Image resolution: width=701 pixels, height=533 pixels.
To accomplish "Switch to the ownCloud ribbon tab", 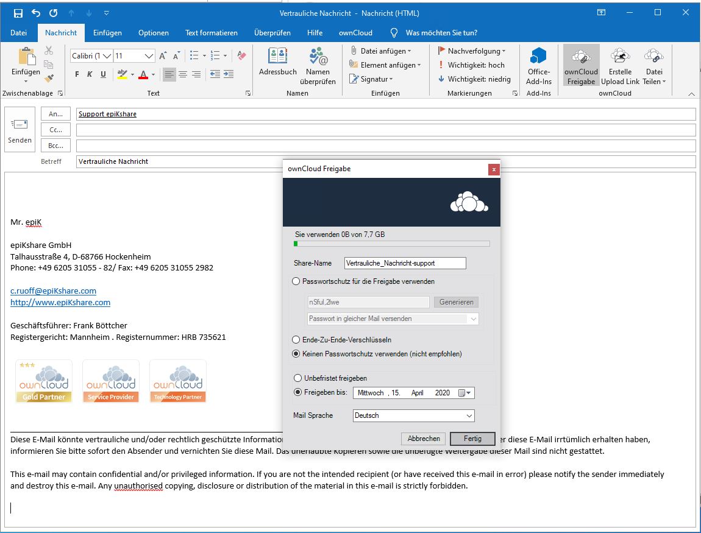I will pos(355,33).
